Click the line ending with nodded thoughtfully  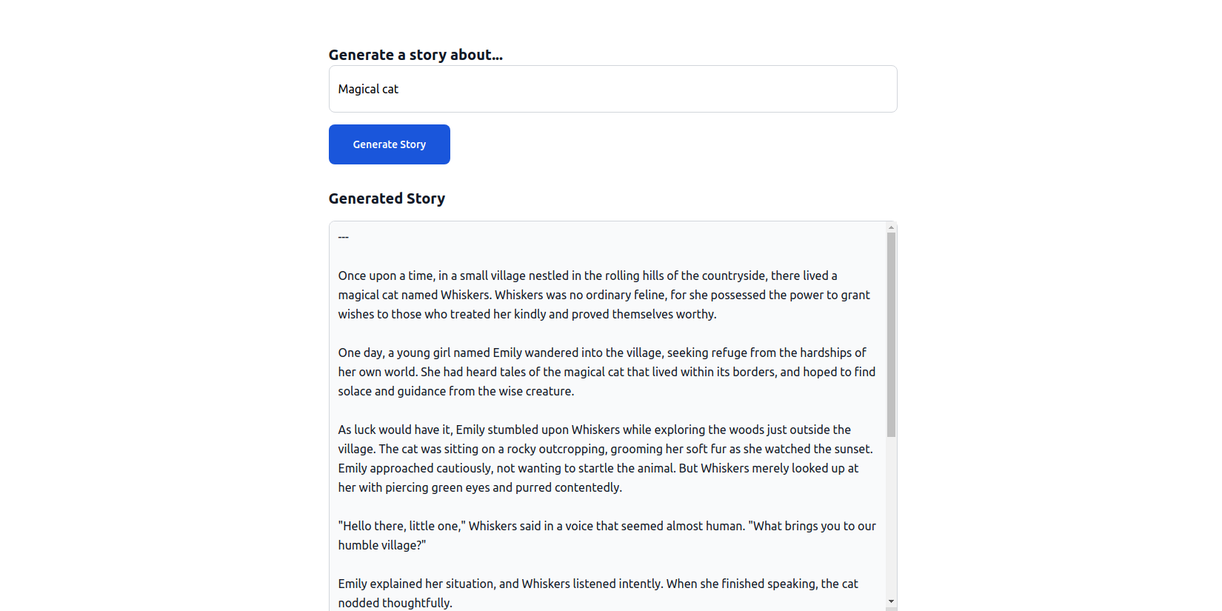395,602
